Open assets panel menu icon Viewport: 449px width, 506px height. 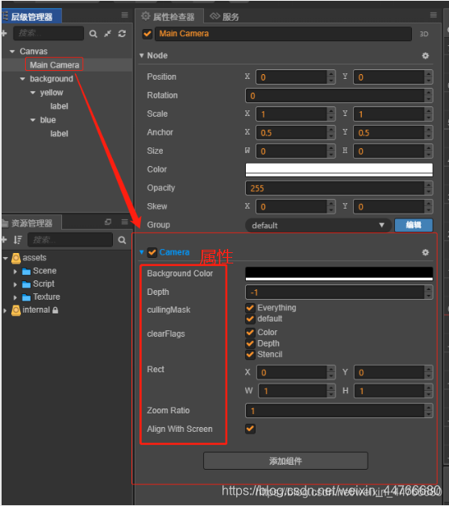click(x=125, y=222)
